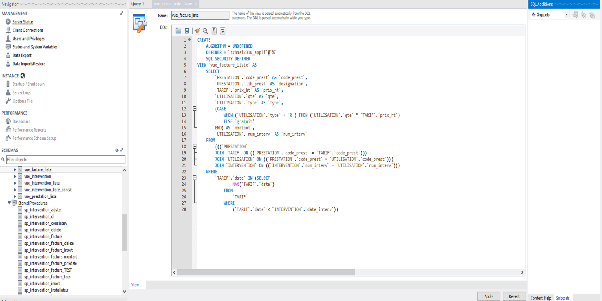The width and height of the screenshot is (602, 301).
Task: Beautify the SQL with the broom icon
Action: tap(197, 31)
